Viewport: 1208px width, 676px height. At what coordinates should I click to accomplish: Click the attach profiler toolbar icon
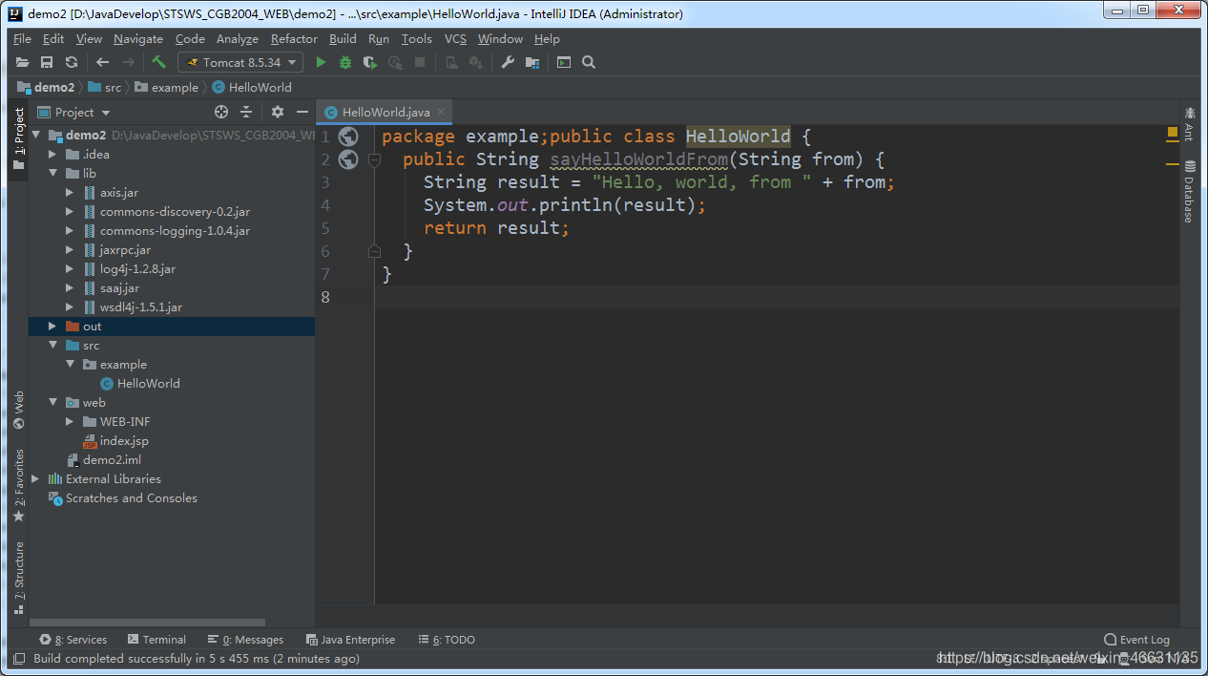395,62
